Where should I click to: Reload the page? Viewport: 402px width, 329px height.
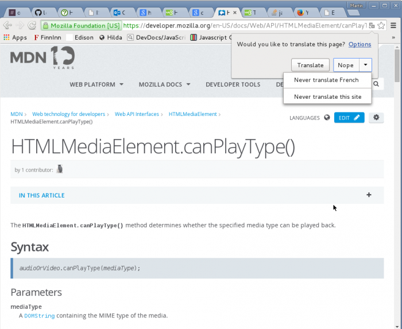click(x=32, y=25)
